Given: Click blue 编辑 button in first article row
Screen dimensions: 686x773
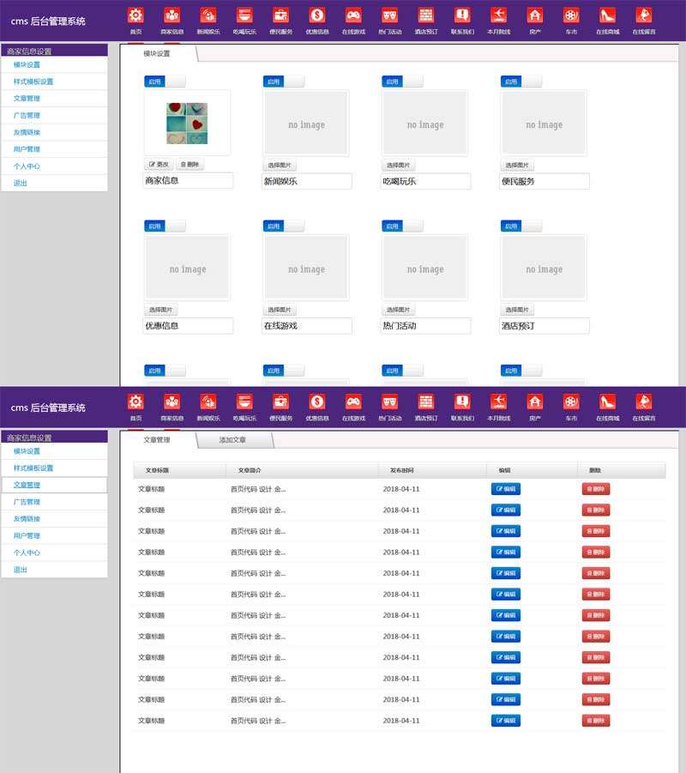Looking at the screenshot, I should click(505, 489).
